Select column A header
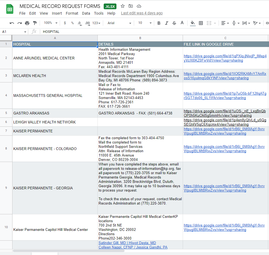269x255 pixels. click(55, 38)
